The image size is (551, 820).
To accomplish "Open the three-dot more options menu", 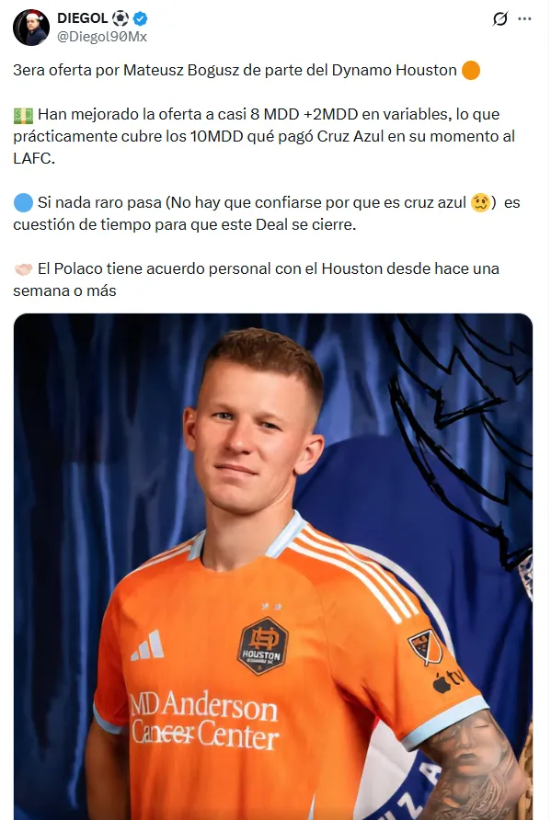I will coord(524,18).
